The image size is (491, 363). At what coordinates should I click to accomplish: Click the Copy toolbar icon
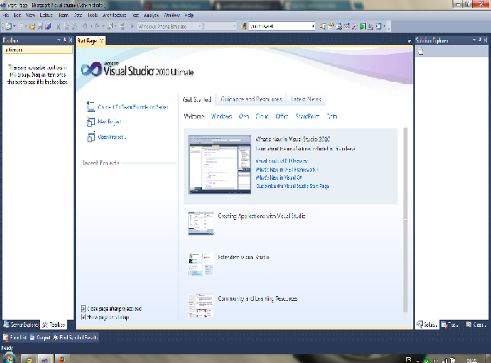tap(66, 27)
